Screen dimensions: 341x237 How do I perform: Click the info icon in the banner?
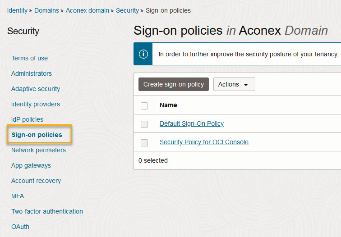tap(143, 54)
